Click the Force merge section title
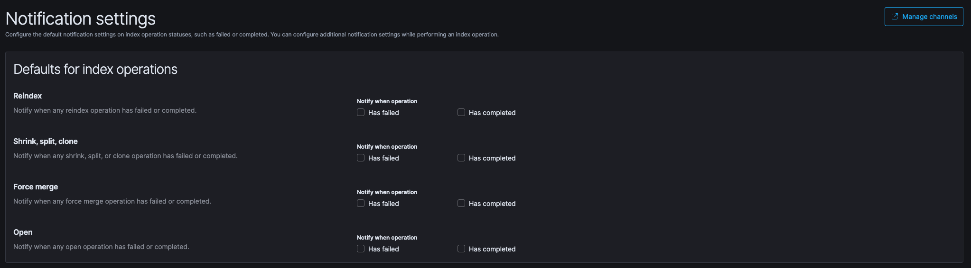 (x=36, y=187)
